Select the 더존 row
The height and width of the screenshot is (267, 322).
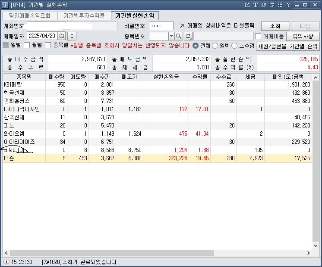point(157,158)
